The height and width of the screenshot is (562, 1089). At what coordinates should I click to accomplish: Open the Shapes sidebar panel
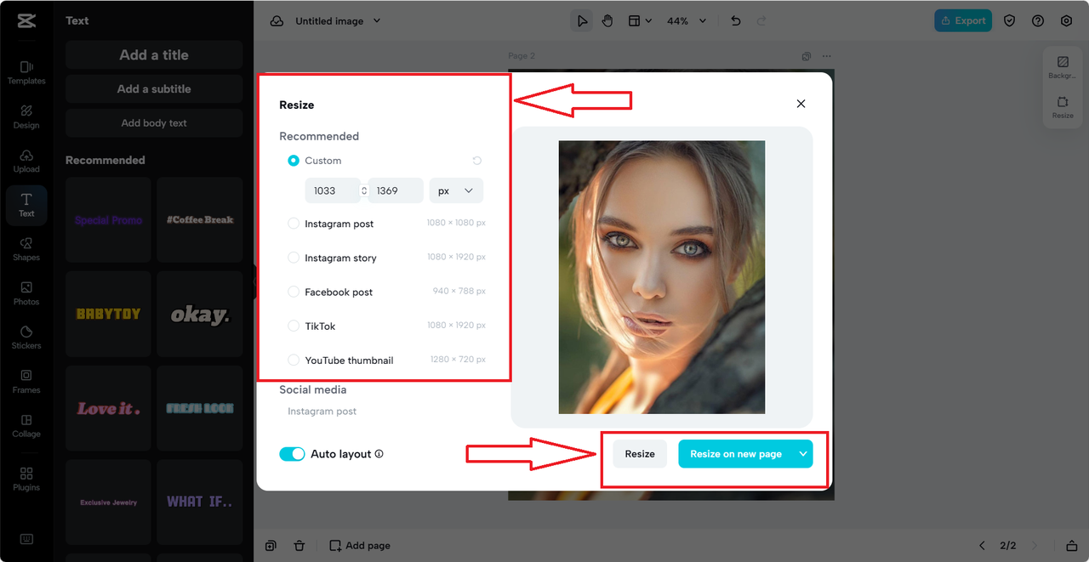[x=26, y=249]
